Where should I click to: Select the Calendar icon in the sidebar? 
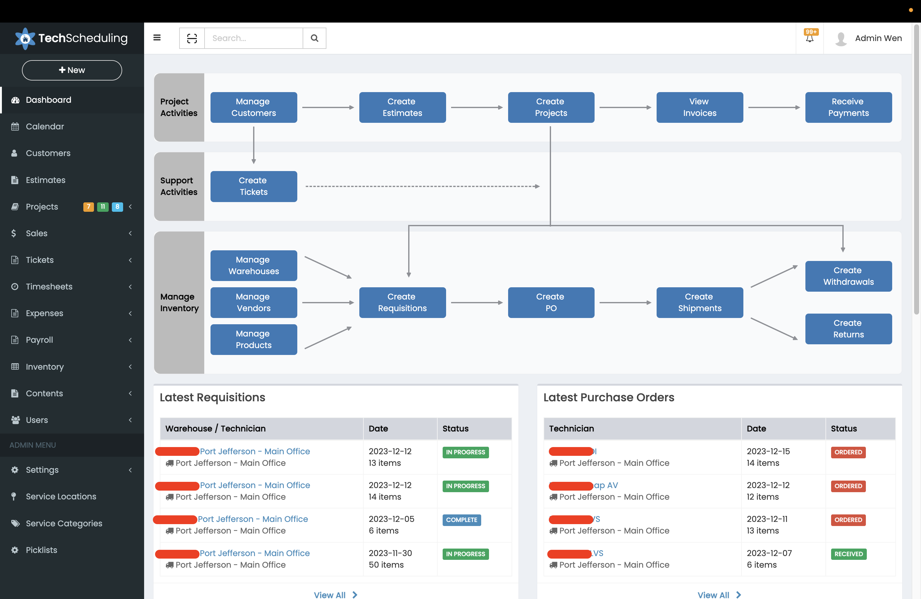tap(15, 127)
